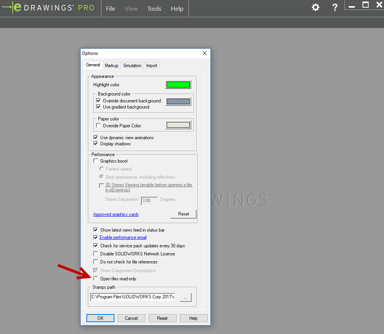
Task: Check Disable SOLIDWORKS Network License
Action: click(x=96, y=253)
